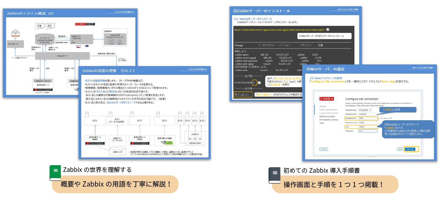Click the Back button in the setup wizard
The height and width of the screenshot is (199, 440).
(x=400, y=149)
